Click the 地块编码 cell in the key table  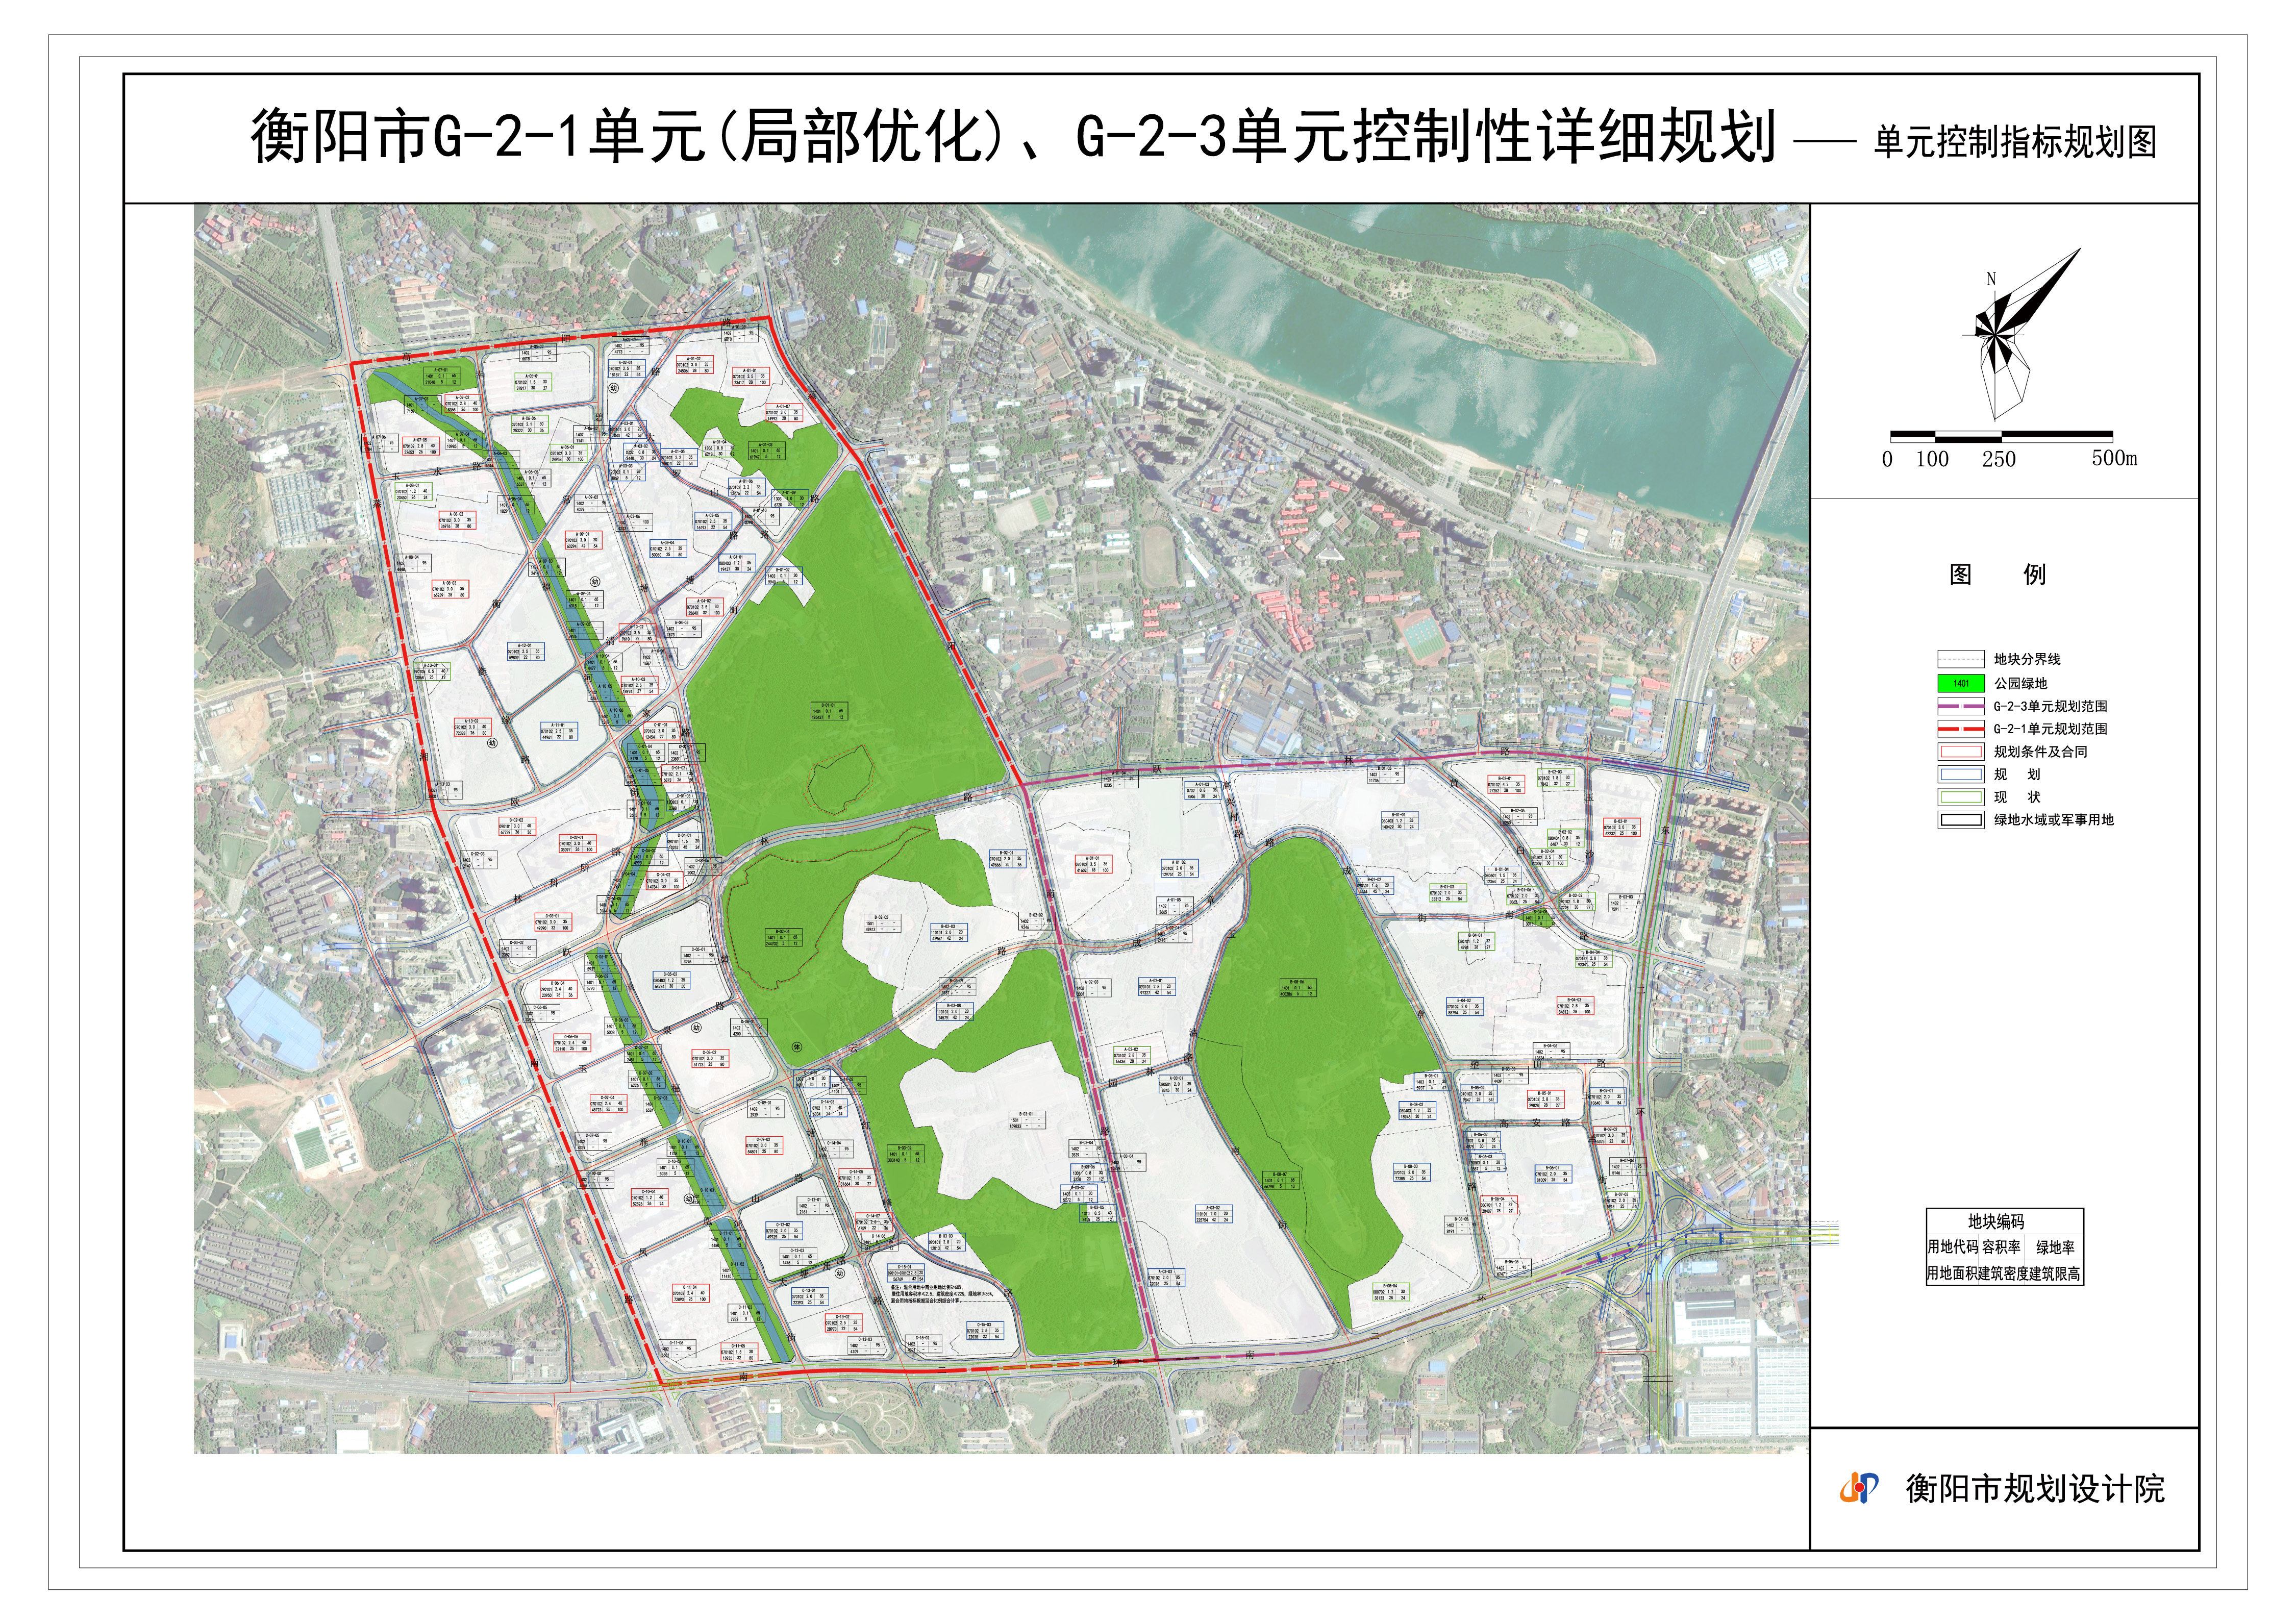pos(1996,1221)
